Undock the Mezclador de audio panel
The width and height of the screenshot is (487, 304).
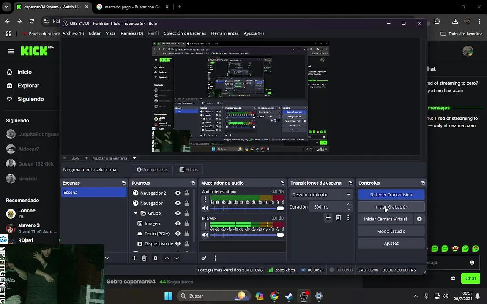coord(282,183)
